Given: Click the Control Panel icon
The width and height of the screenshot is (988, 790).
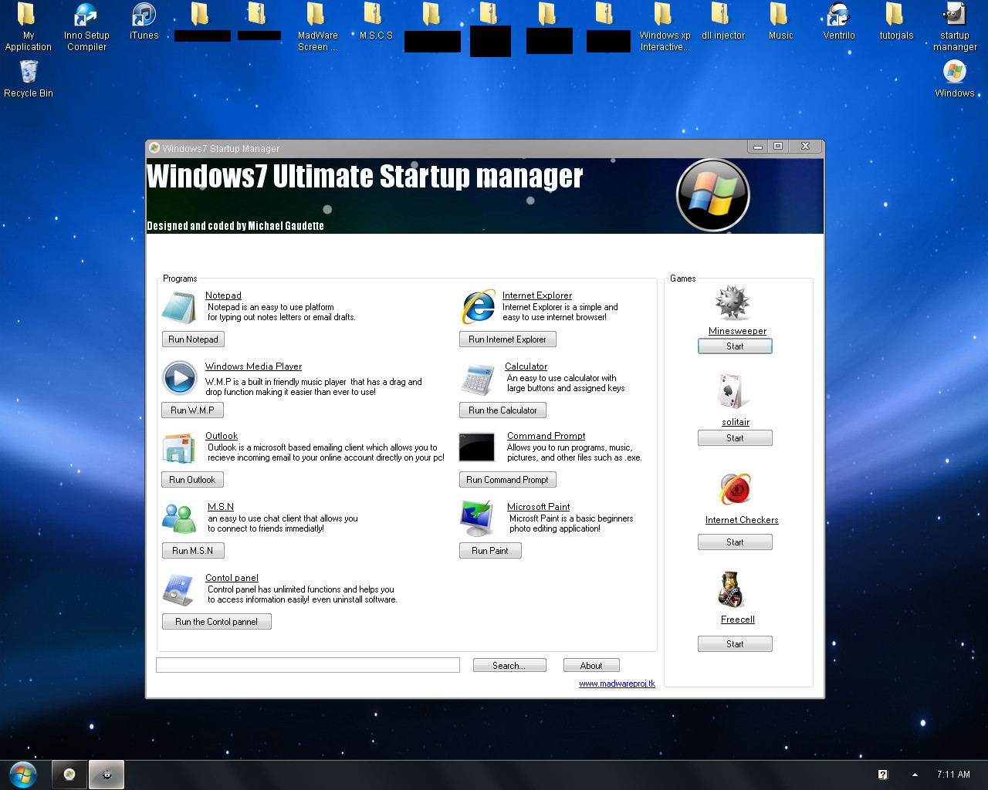Looking at the screenshot, I should [179, 590].
